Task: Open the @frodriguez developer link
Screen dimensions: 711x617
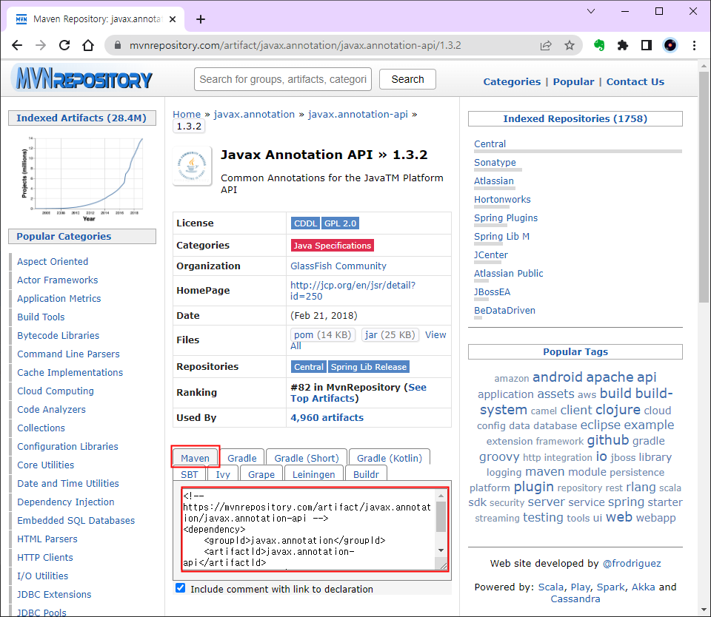Action: pos(632,564)
